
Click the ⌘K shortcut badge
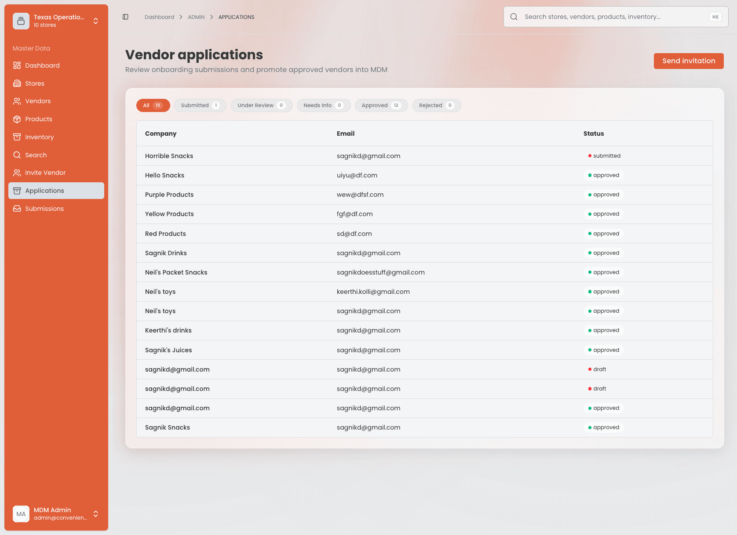tap(715, 17)
